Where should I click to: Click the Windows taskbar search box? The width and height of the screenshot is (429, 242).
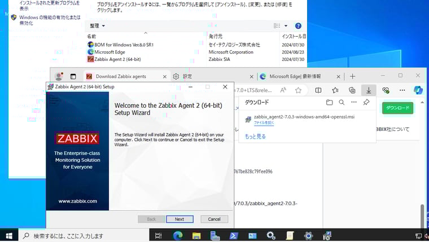pyautogui.click(x=85, y=236)
